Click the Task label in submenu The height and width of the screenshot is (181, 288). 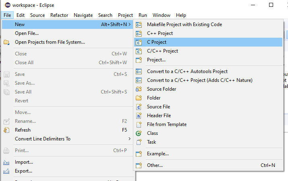151,142
